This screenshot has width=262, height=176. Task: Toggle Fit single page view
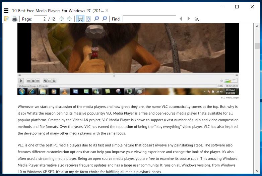tap(88, 19)
